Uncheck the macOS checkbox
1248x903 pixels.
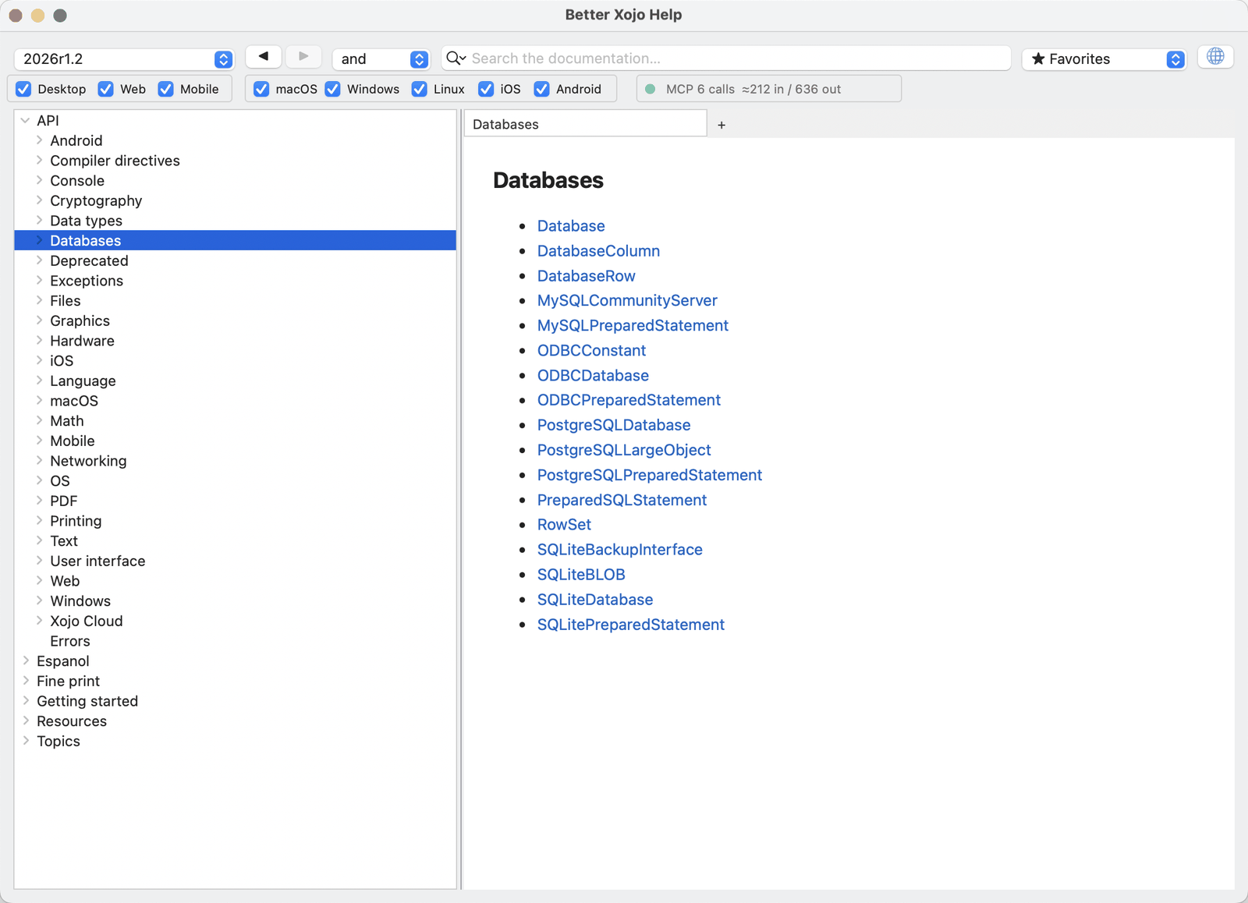(261, 89)
